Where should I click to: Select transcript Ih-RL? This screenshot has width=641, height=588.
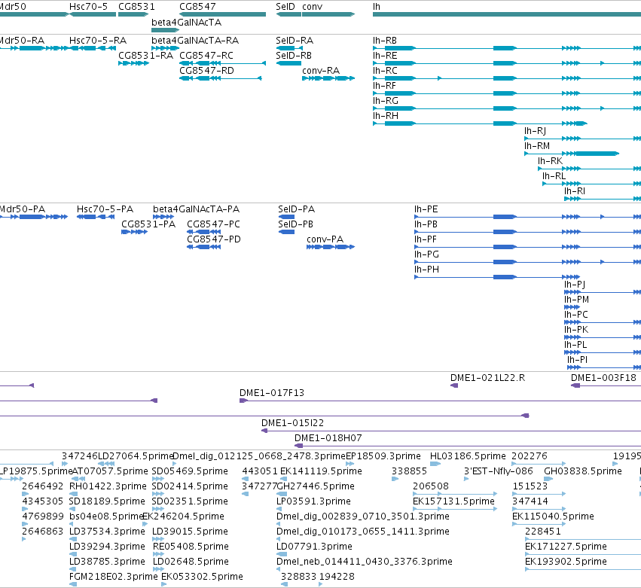(554, 176)
